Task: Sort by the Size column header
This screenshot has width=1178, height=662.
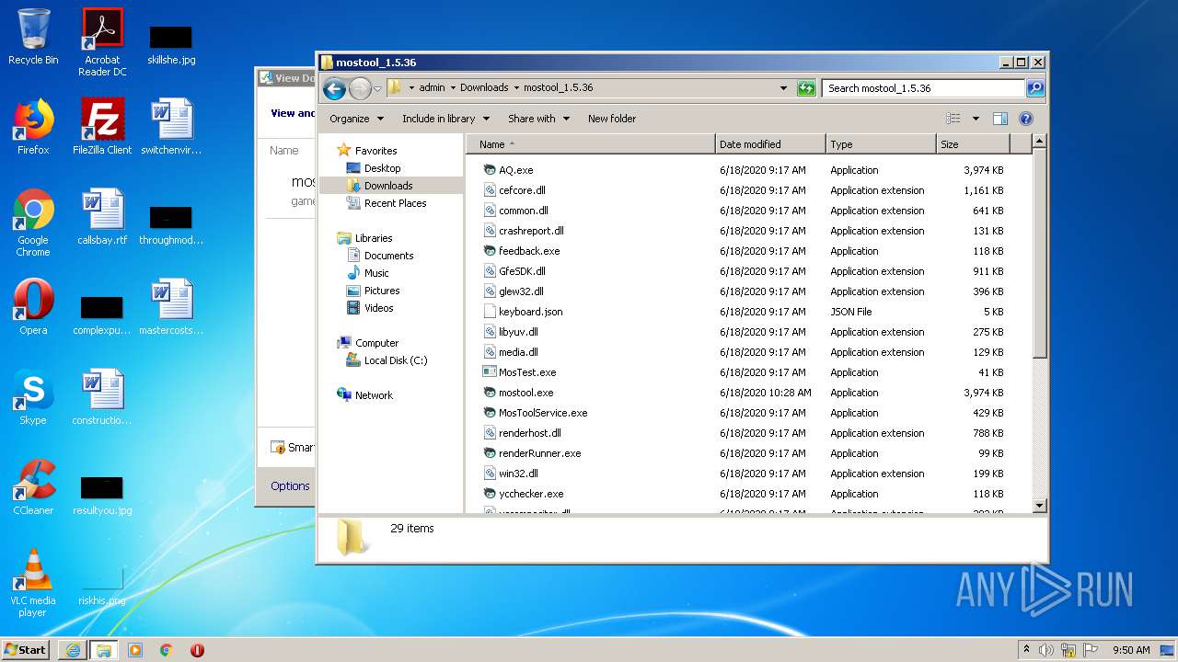Action: (973, 144)
